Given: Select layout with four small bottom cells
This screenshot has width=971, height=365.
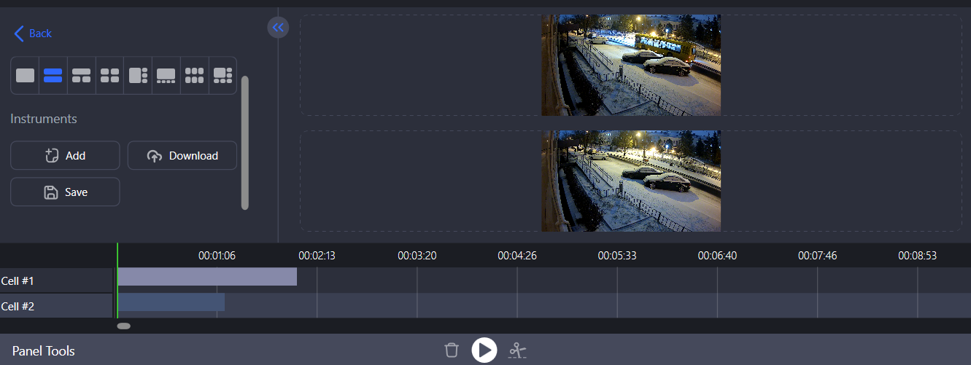Looking at the screenshot, I should click(166, 75).
